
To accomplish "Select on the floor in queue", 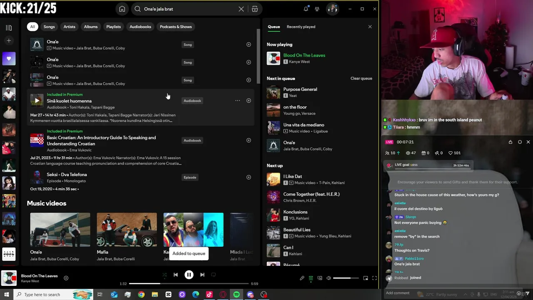I will pyautogui.click(x=319, y=110).
